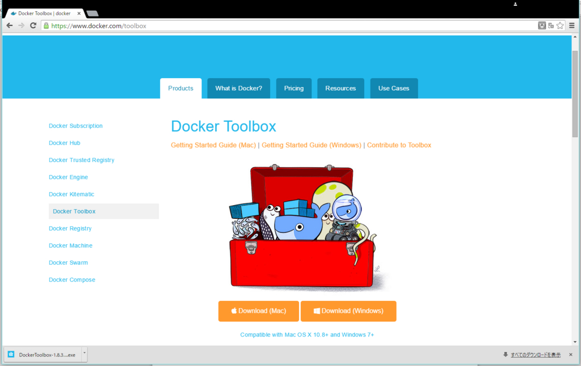Screen dimensions: 581x366
Task: Close the downloads bar
Action: coord(571,355)
